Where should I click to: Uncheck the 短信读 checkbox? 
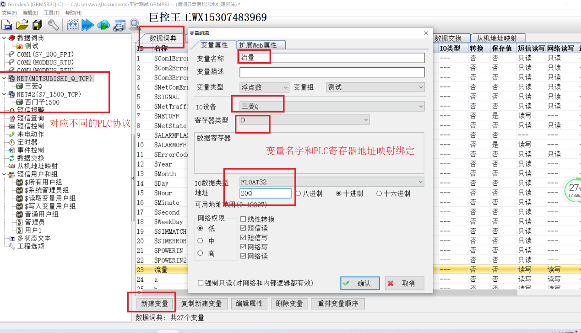pos(243,228)
